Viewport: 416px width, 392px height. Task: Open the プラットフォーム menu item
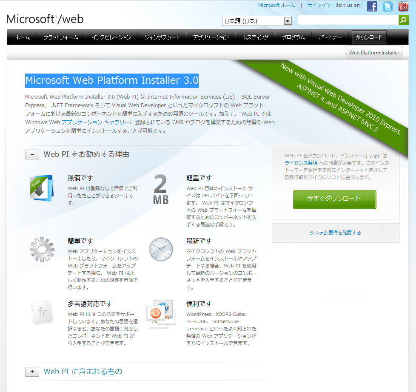(x=61, y=37)
